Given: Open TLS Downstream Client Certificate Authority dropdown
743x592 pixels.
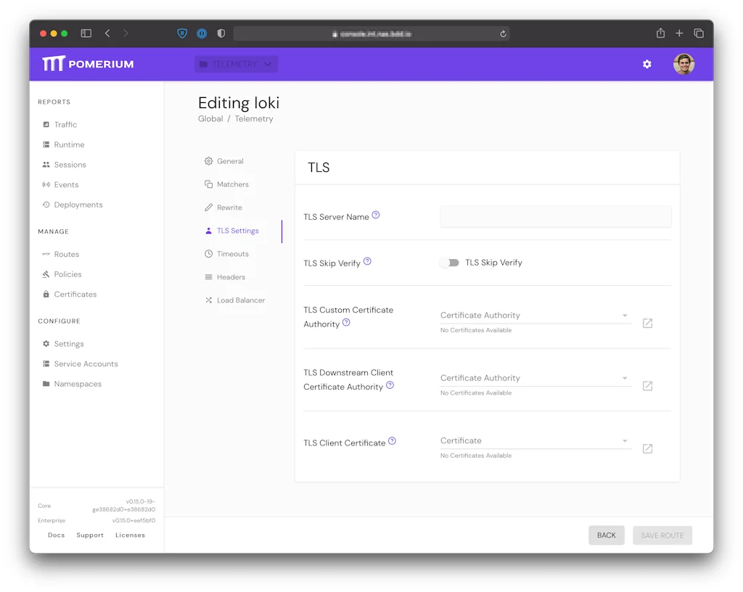Looking at the screenshot, I should [535, 378].
